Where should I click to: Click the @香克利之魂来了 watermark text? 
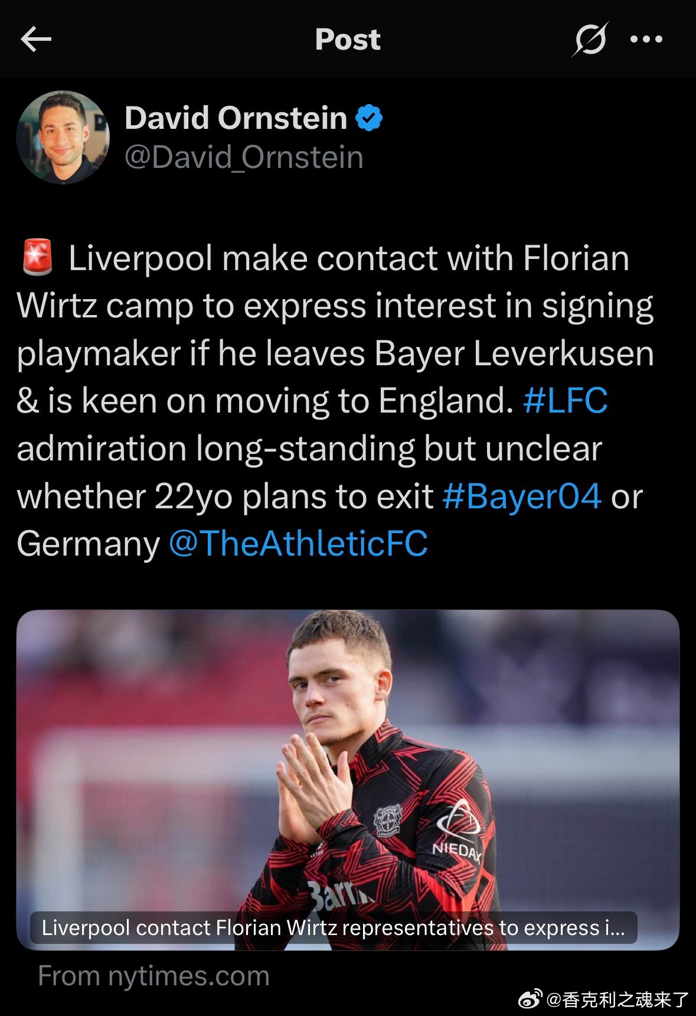(x=617, y=999)
